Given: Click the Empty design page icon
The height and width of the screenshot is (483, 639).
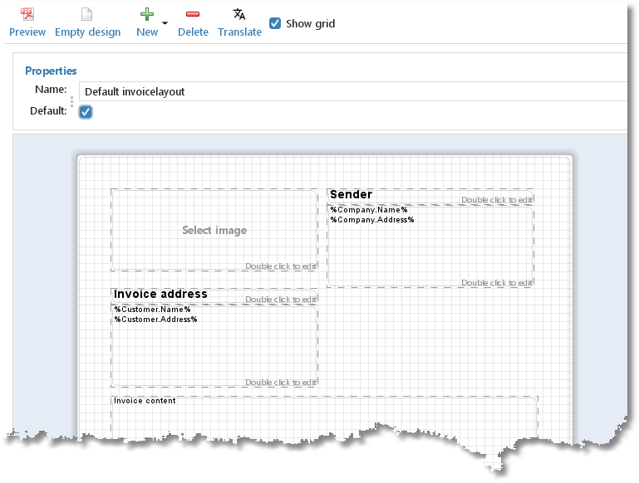Looking at the screenshot, I should [x=86, y=14].
